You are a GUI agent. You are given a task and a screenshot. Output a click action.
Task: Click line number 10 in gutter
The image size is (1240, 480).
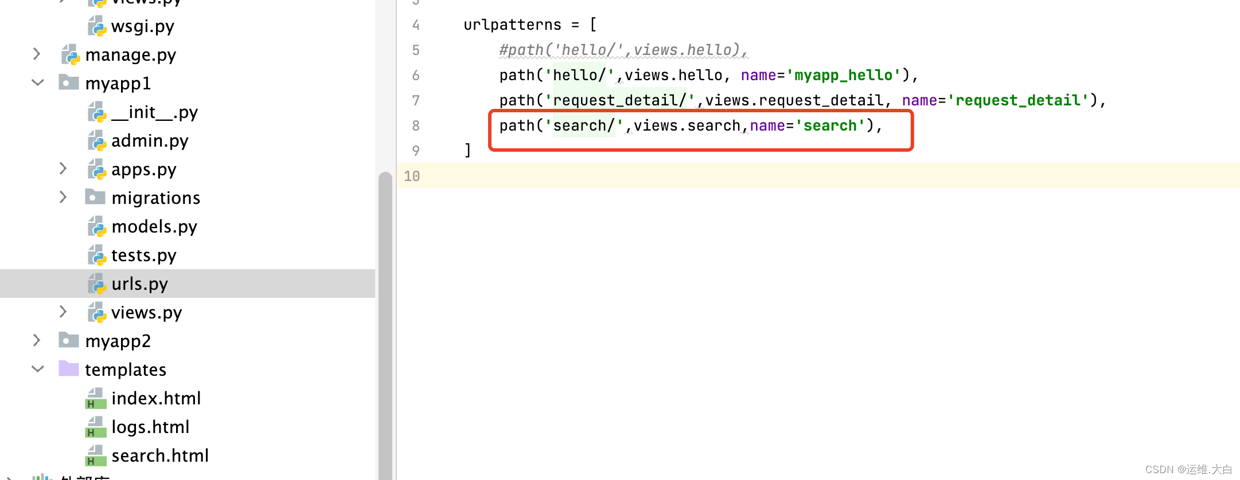coord(412,176)
